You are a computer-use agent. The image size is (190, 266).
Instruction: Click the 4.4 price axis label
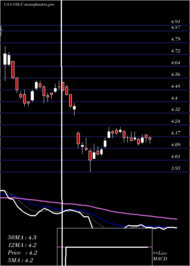(174, 98)
